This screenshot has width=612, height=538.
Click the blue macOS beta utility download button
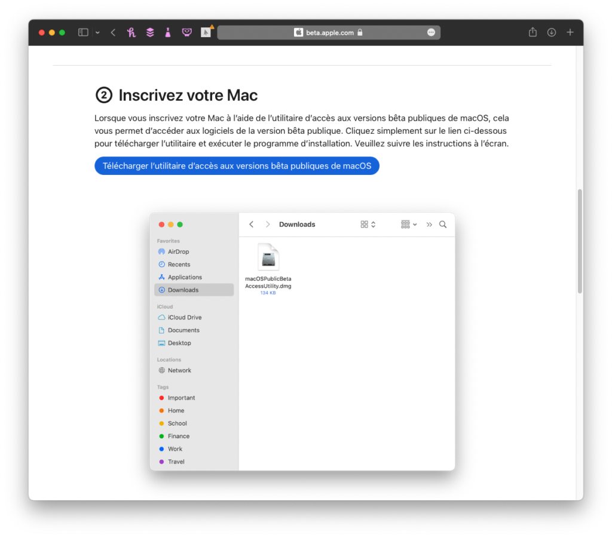[237, 165]
